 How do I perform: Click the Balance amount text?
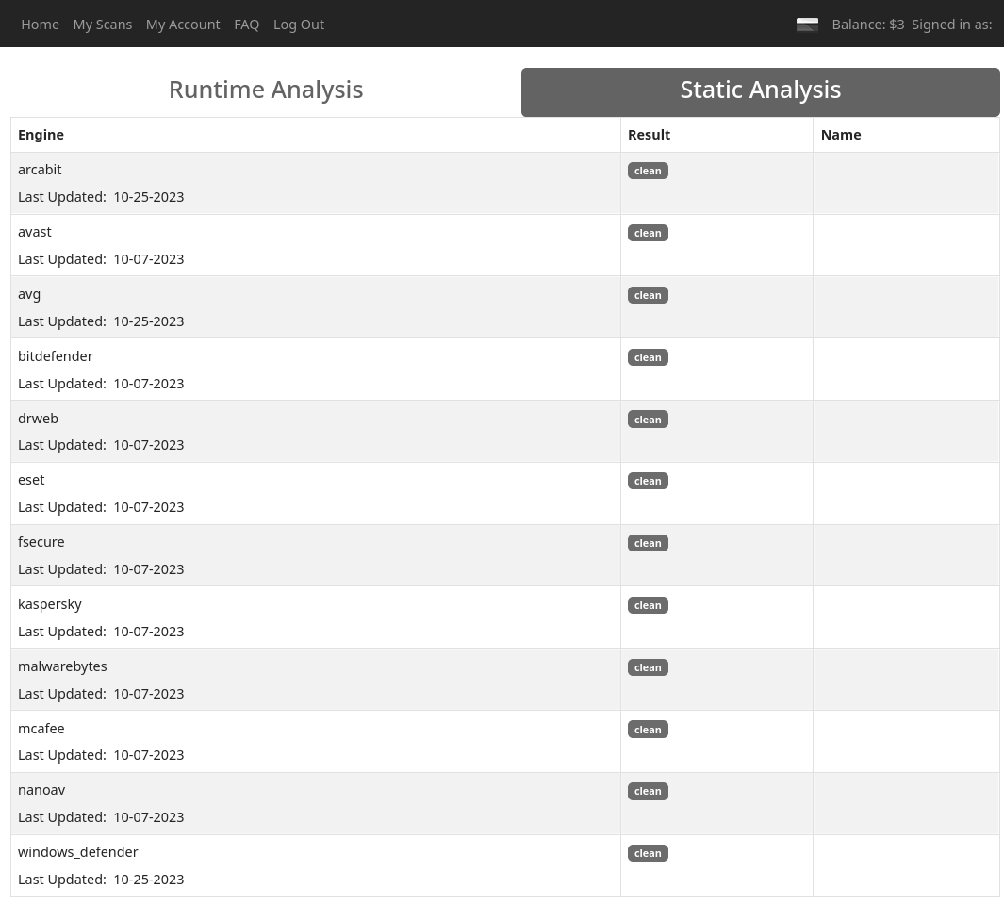click(x=867, y=25)
